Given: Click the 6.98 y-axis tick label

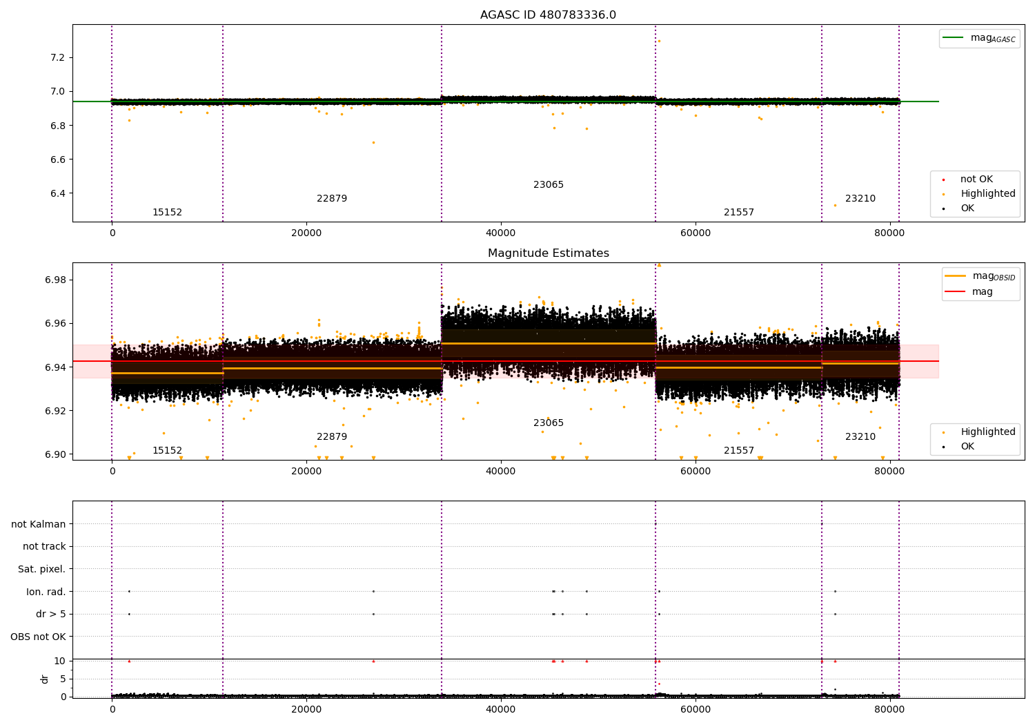Looking at the screenshot, I should [55, 280].
